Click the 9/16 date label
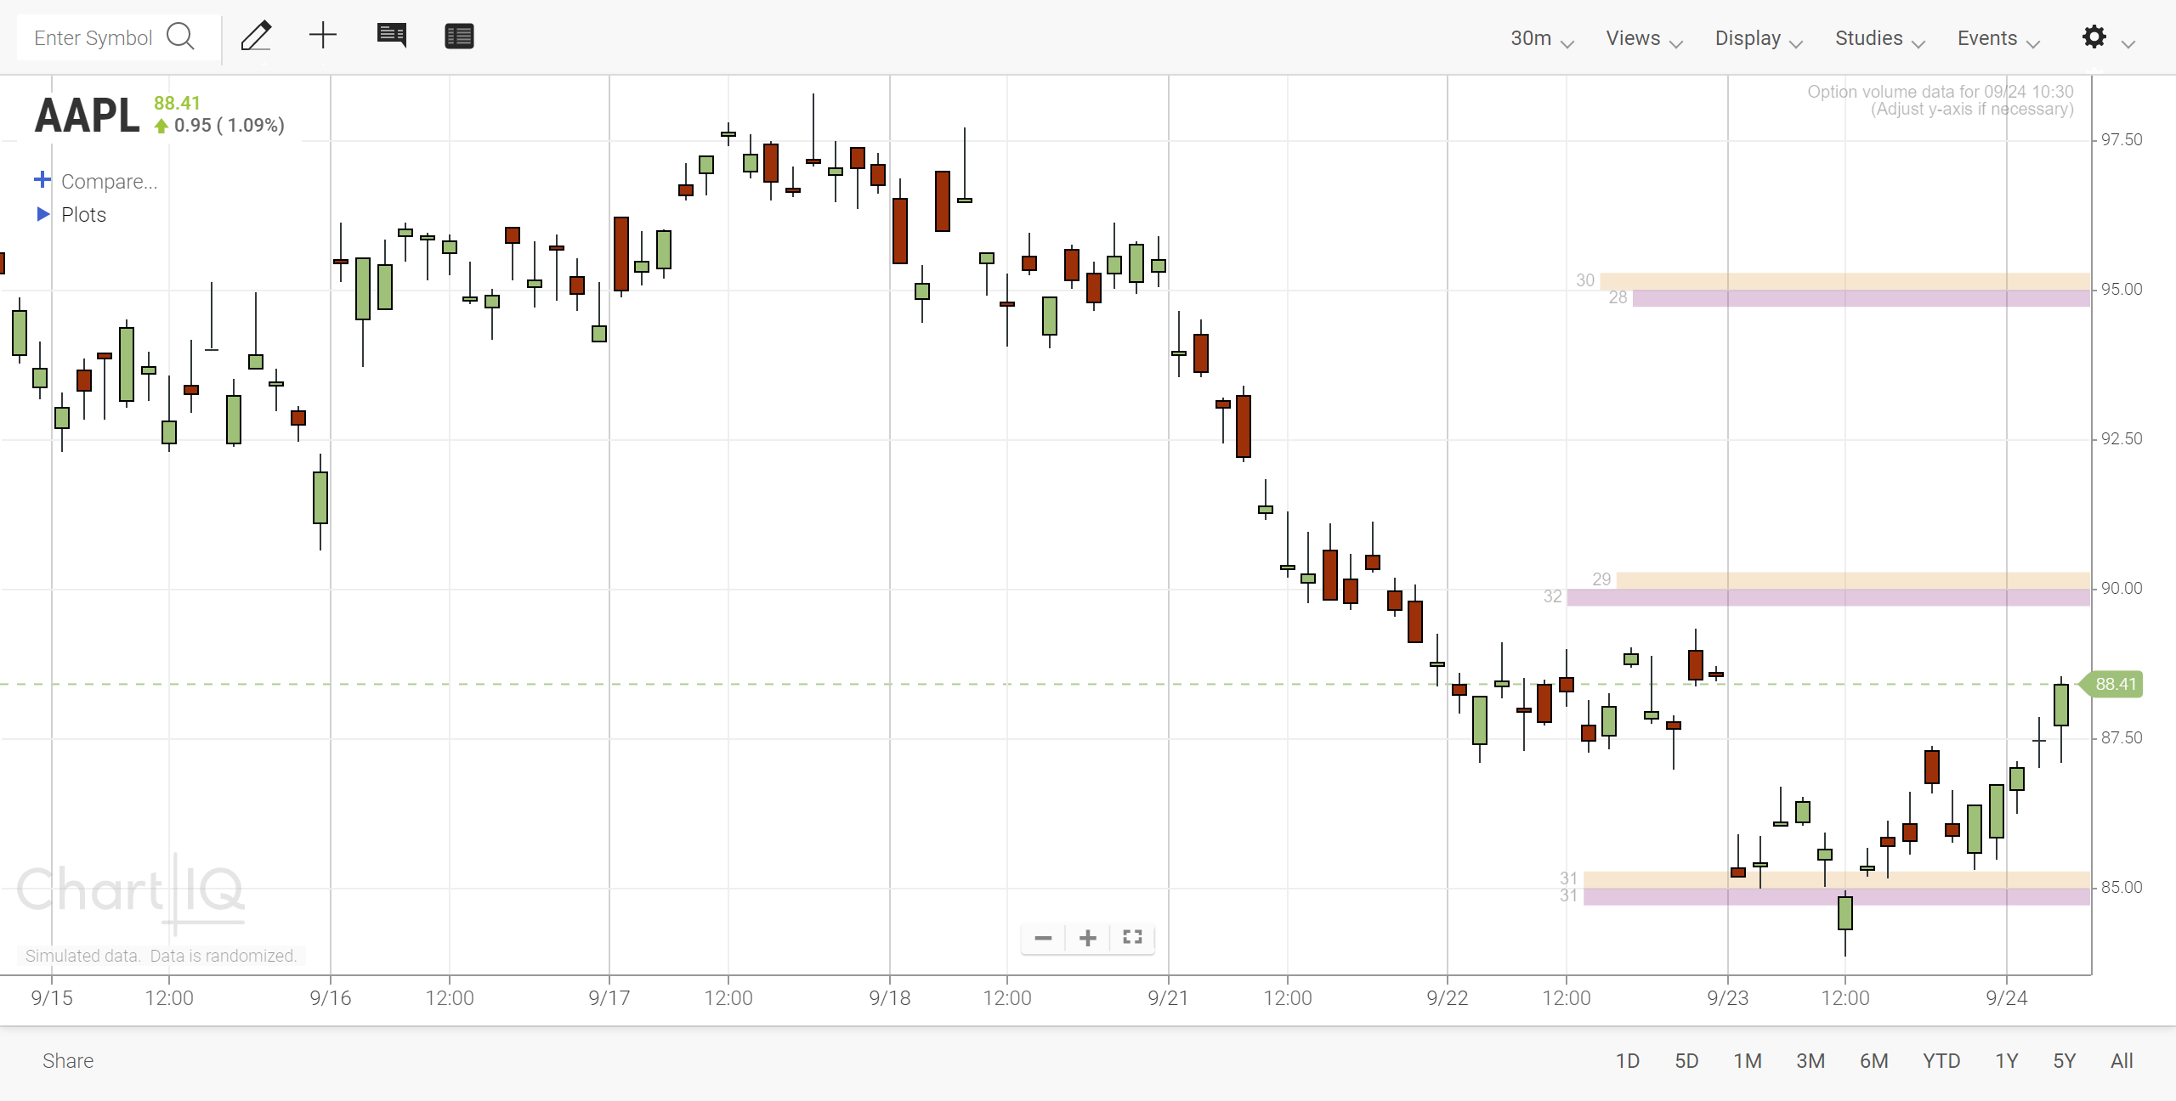 tap(331, 998)
